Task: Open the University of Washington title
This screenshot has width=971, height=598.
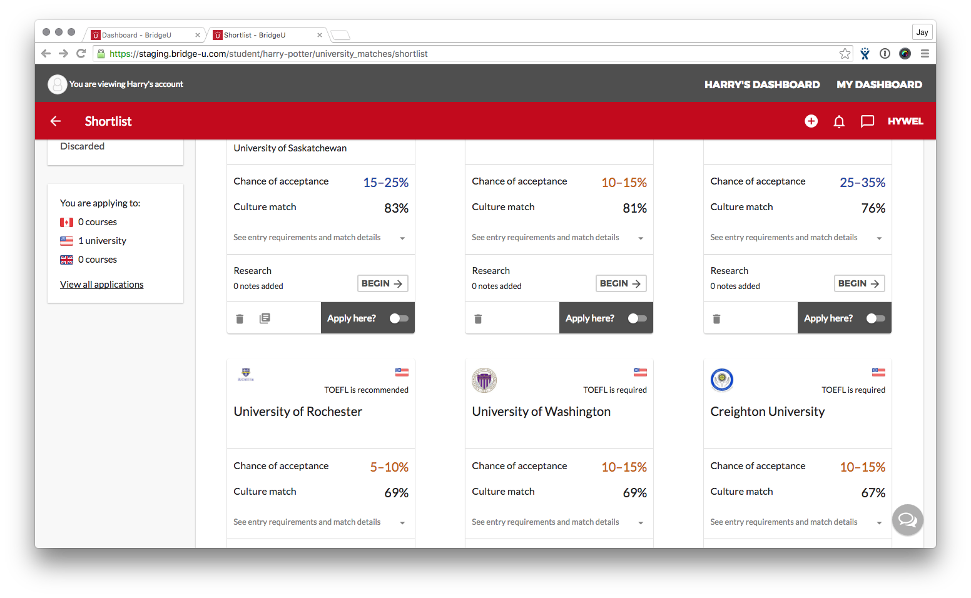Action: point(541,412)
